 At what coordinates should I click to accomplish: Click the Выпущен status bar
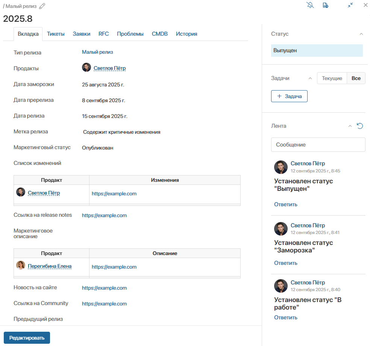click(x=317, y=50)
